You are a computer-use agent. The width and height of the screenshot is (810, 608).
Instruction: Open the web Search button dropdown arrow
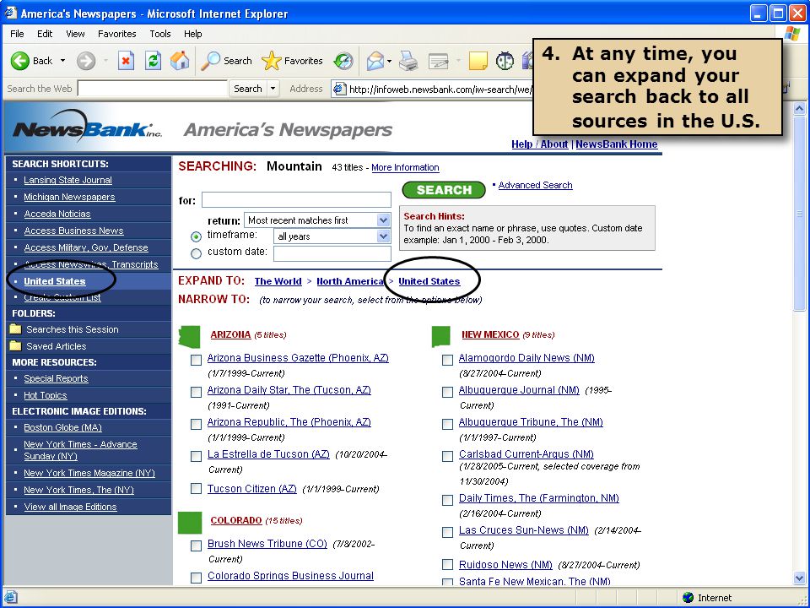coord(273,89)
